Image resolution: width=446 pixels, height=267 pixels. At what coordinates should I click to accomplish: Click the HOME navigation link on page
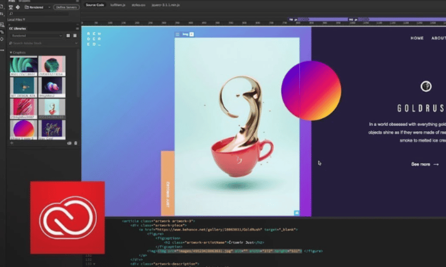417,38
